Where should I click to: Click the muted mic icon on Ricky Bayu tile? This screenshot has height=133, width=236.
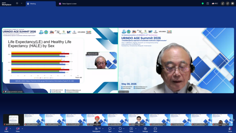[88, 124]
